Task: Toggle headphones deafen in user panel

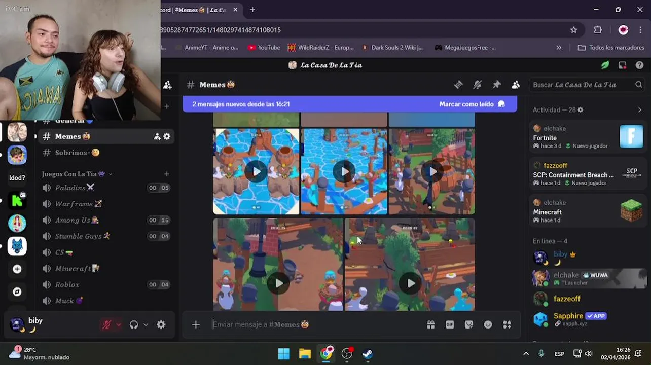Action: click(134, 325)
